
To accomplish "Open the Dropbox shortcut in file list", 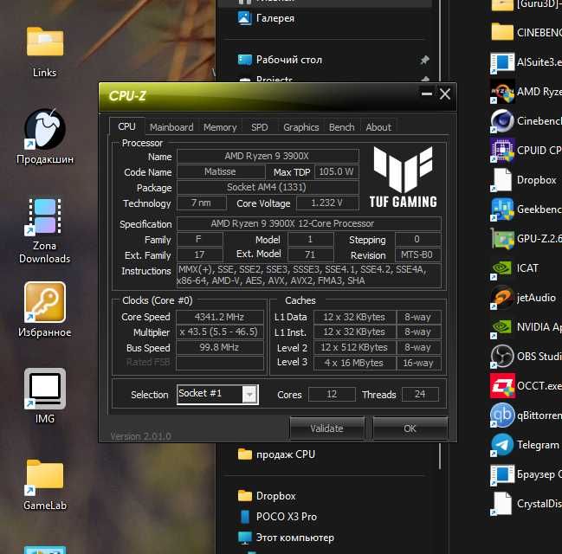I will (x=501, y=179).
